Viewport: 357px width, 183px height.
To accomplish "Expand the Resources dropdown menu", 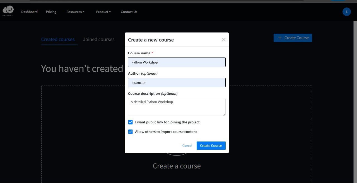I will (x=75, y=12).
